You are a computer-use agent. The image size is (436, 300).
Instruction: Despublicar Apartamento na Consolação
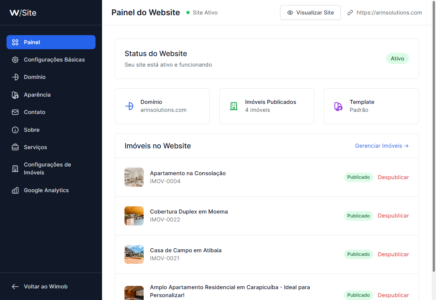[x=393, y=177]
